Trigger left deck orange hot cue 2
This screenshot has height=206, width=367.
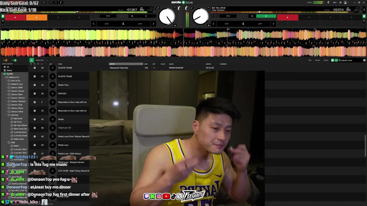pyautogui.click(x=36, y=17)
